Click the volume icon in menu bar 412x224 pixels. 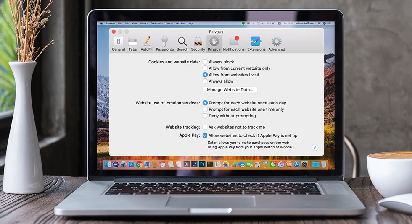(263, 23)
